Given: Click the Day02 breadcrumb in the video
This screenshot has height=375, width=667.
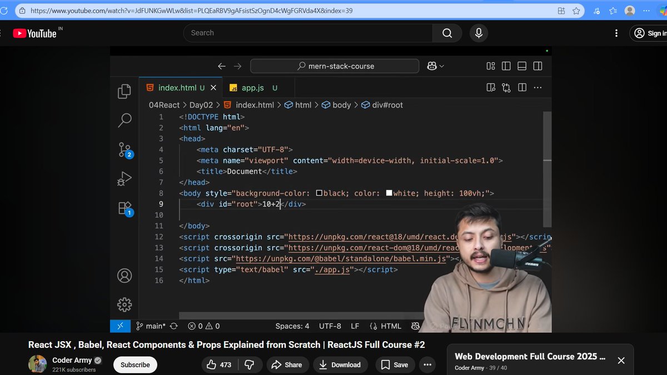Looking at the screenshot, I should click(201, 105).
